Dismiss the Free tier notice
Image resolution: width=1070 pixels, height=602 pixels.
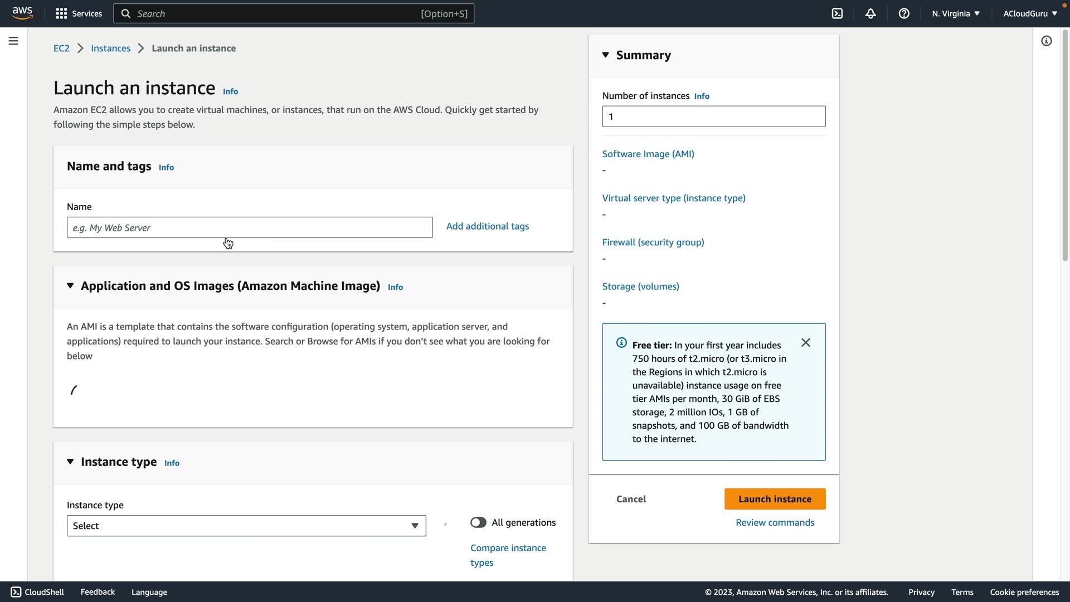pos(805,342)
